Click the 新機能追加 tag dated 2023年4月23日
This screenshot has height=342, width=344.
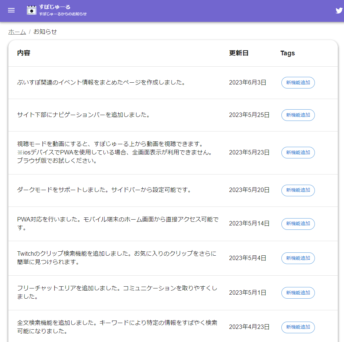pyautogui.click(x=298, y=327)
